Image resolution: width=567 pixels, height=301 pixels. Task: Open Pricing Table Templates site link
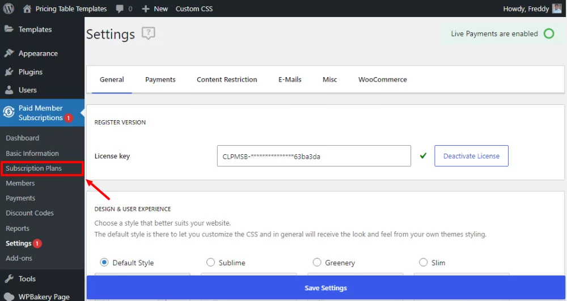[x=71, y=9]
